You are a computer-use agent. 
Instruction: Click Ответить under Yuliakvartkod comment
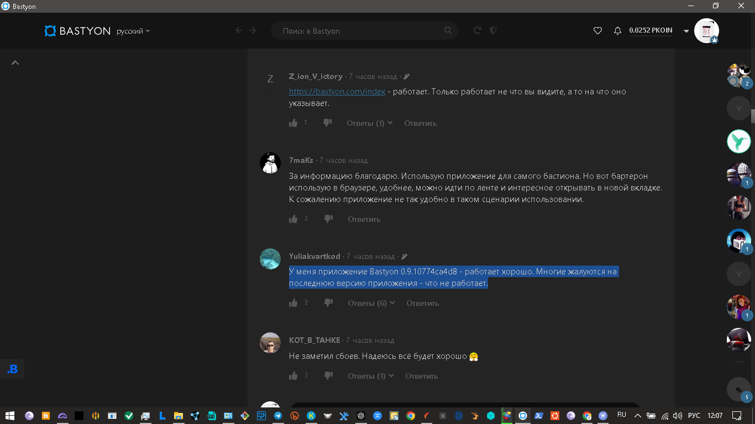point(422,303)
